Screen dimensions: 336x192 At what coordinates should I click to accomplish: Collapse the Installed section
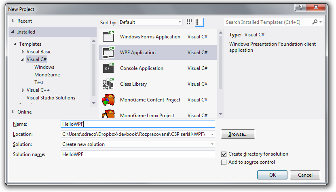[x=13, y=32]
